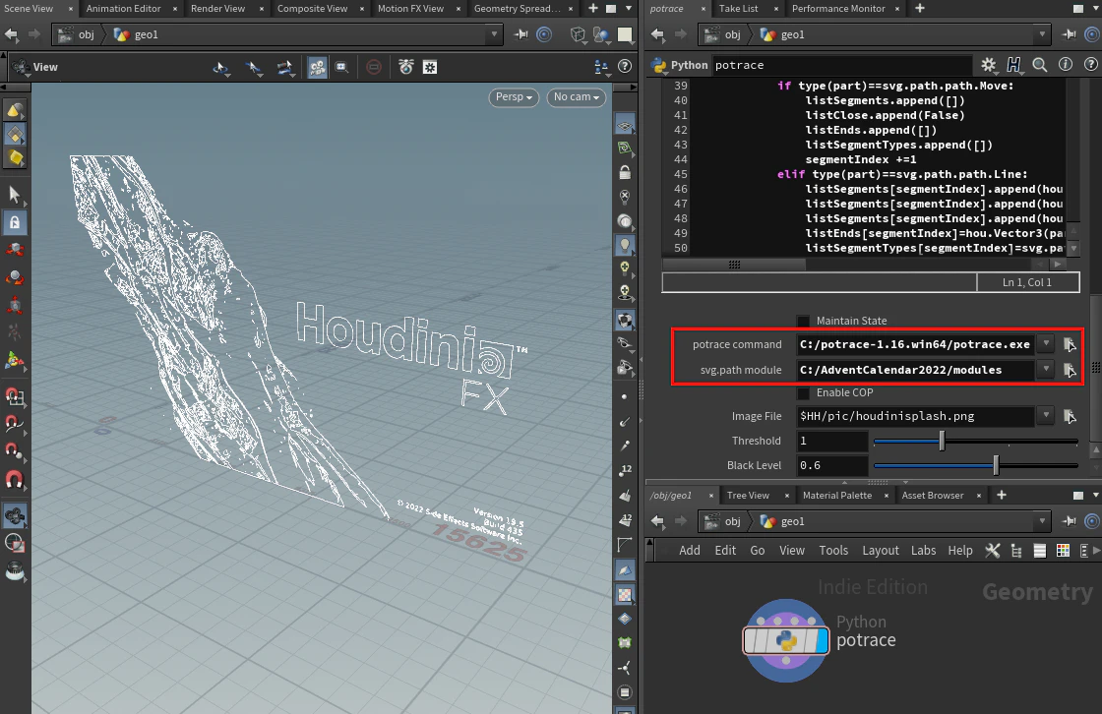Open the Layout menu in network editor
The image size is (1102, 714).
click(x=881, y=551)
